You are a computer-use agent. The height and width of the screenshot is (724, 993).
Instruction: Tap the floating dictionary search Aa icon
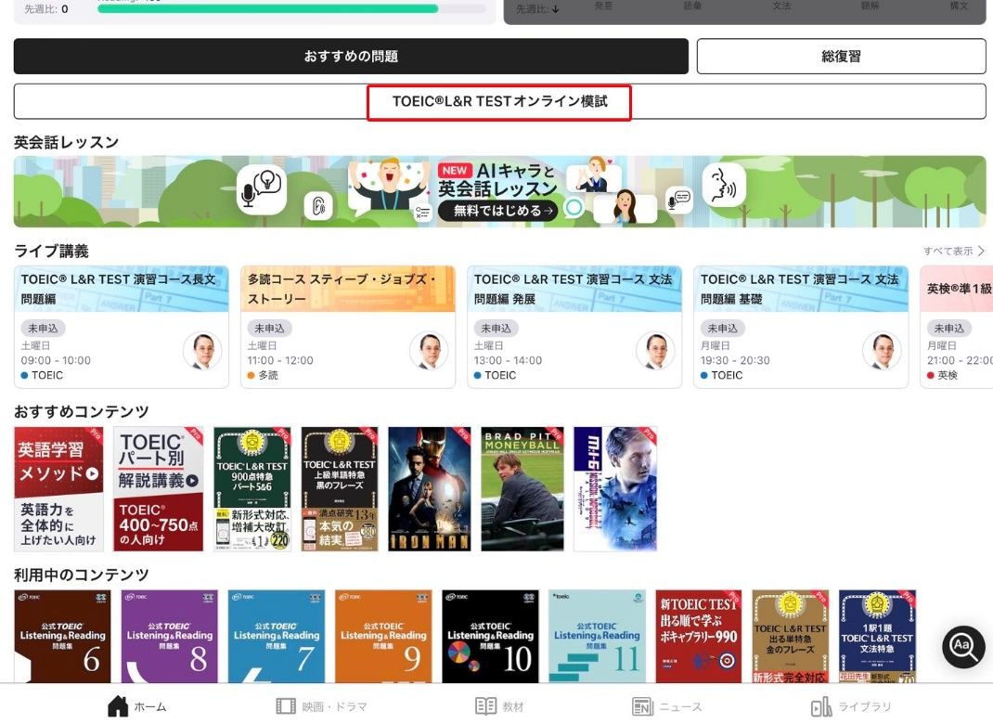pyautogui.click(x=963, y=647)
